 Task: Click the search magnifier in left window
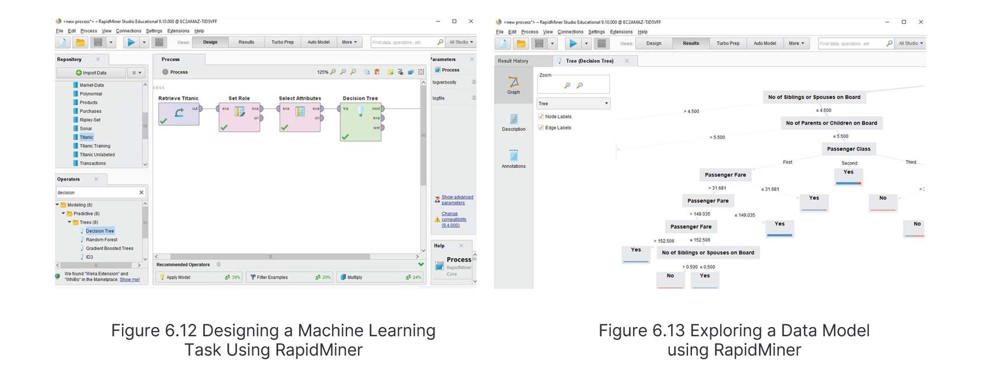440,42
